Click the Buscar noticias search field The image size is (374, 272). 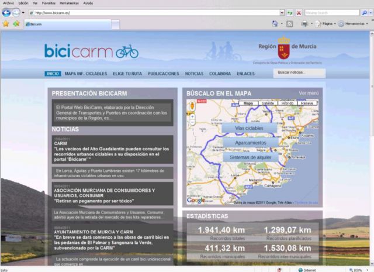(x=298, y=73)
